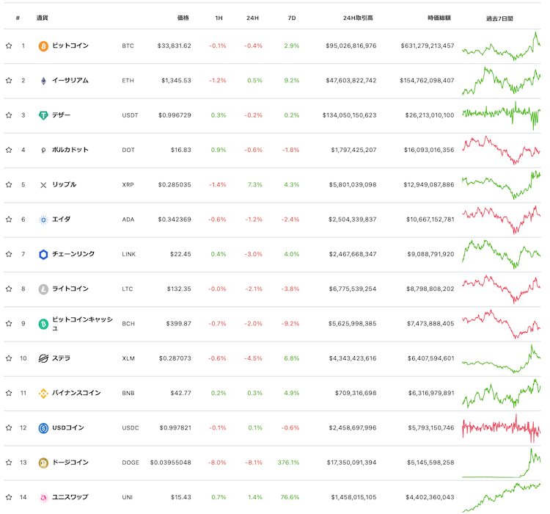Click the Ethereum diamond logo icon
The width and height of the screenshot is (550, 514).
(x=43, y=81)
